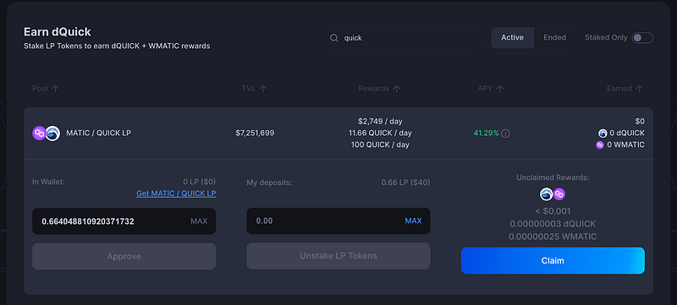Viewport: 677px width, 305px height.
Task: Click the TVL value $7,251,699
Action: tap(255, 133)
